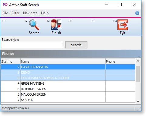Image resolution: width=146 pixels, height=116 pixels.
Task: Open the blue information icon
Action: (x=137, y=13)
